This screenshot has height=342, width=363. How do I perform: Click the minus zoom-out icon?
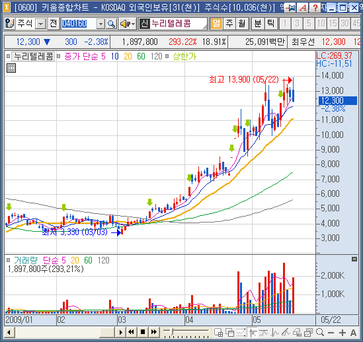click(x=331, y=333)
